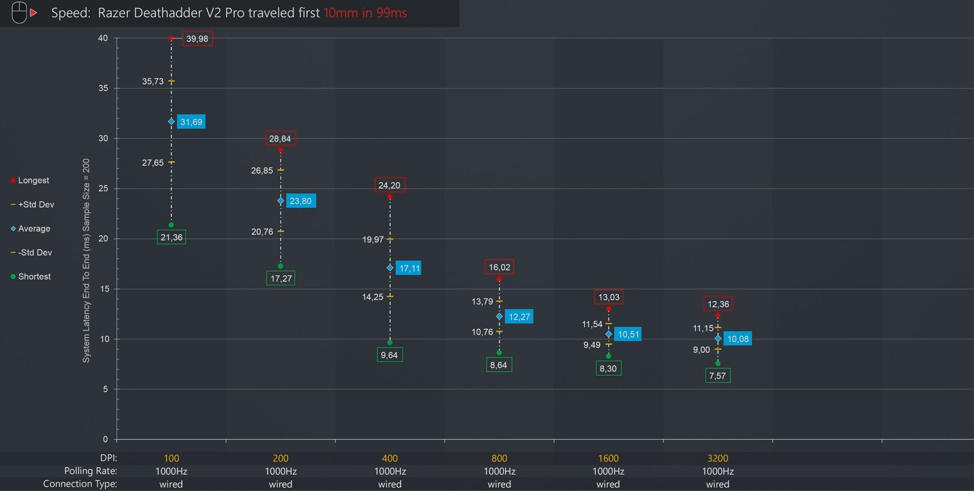Click the 200 DPI column header
The image size is (974, 491).
tap(281, 458)
